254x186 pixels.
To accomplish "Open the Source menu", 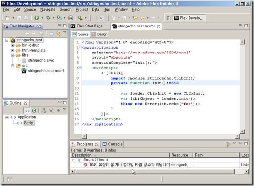I will click(x=30, y=10).
